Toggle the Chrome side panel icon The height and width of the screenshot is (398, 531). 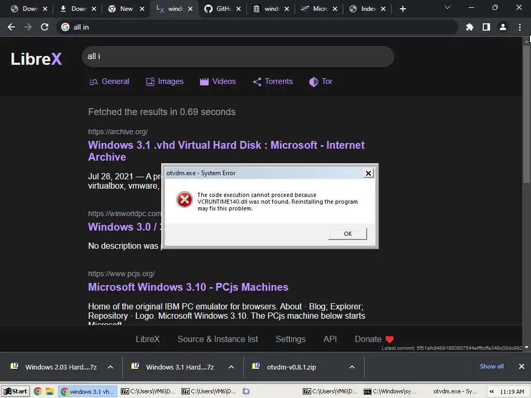(x=486, y=27)
